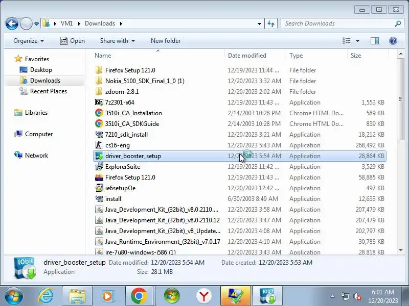Open the Windows Start menu orb

pos(14,296)
